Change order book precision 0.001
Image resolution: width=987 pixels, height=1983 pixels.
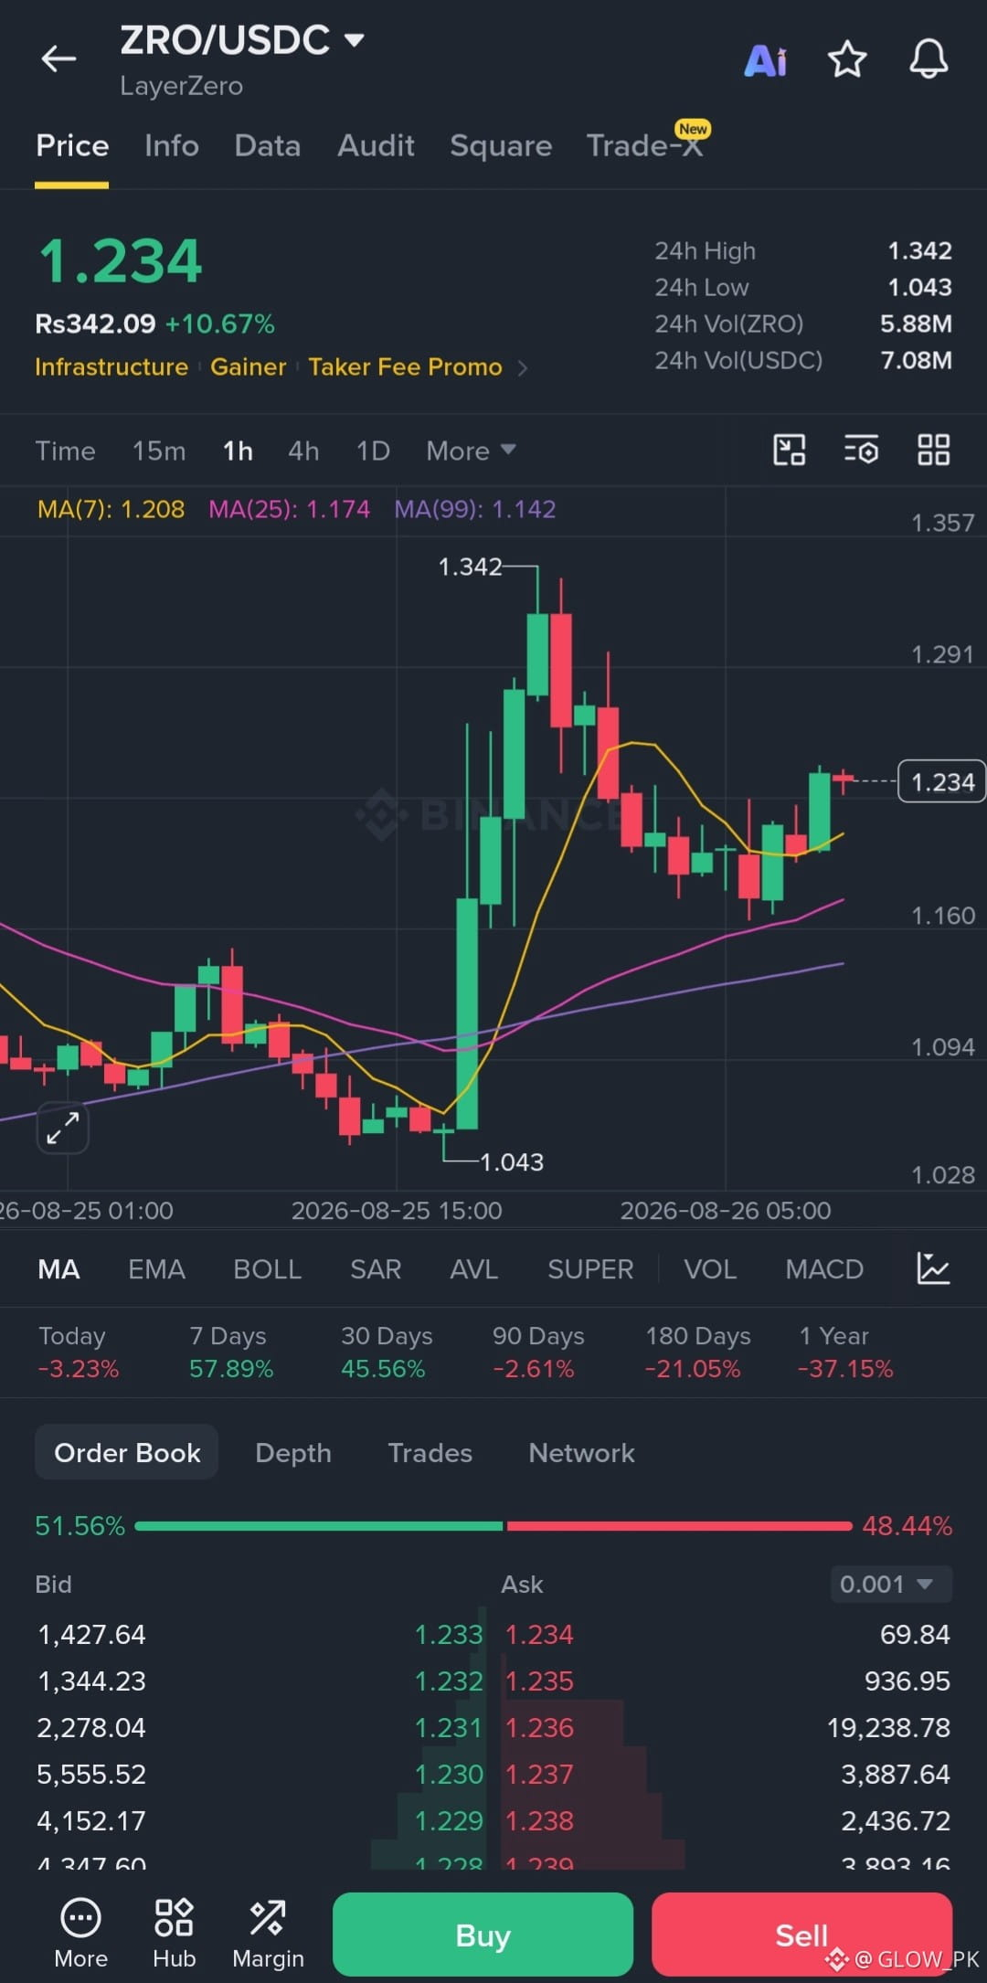[891, 1584]
